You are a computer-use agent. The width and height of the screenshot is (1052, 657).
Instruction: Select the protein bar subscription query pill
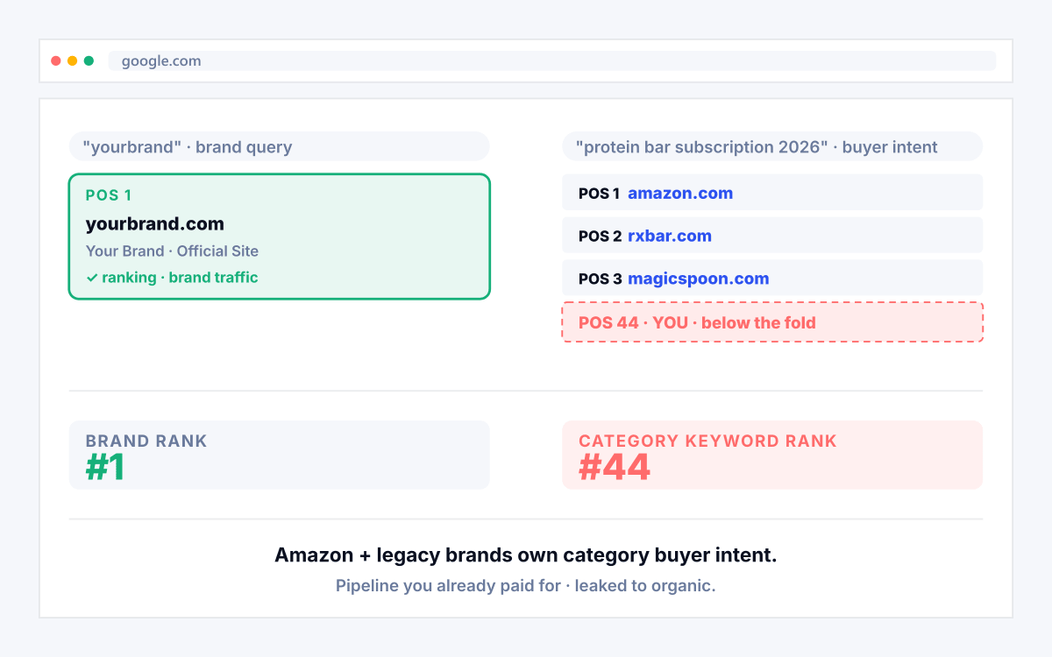coord(772,146)
